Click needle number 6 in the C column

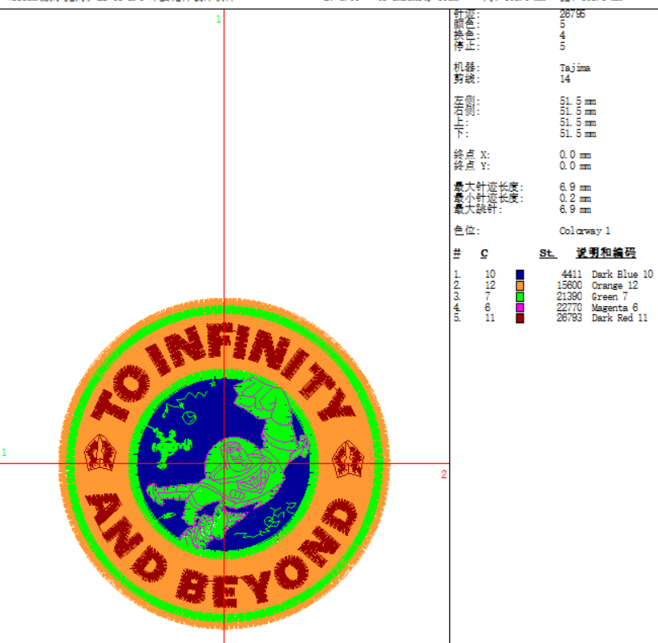click(487, 308)
